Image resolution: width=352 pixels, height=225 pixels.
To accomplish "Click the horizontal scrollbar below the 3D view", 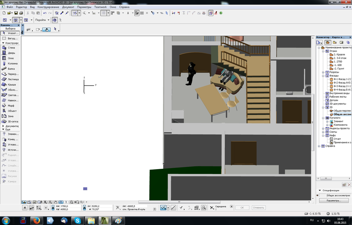I will (180, 201).
